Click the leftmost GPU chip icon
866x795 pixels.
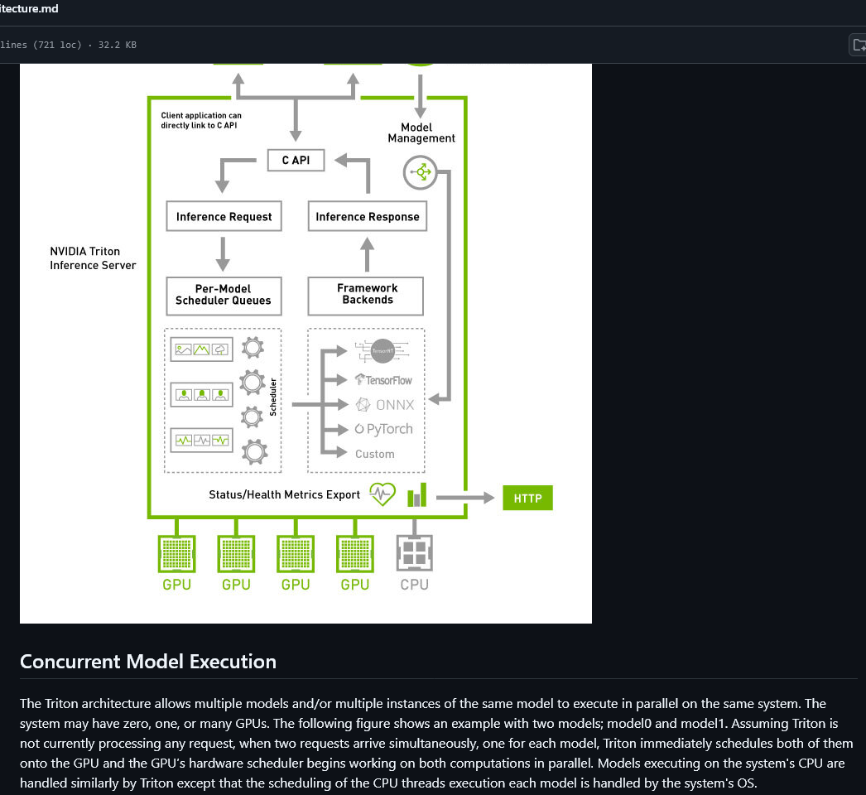(x=176, y=553)
